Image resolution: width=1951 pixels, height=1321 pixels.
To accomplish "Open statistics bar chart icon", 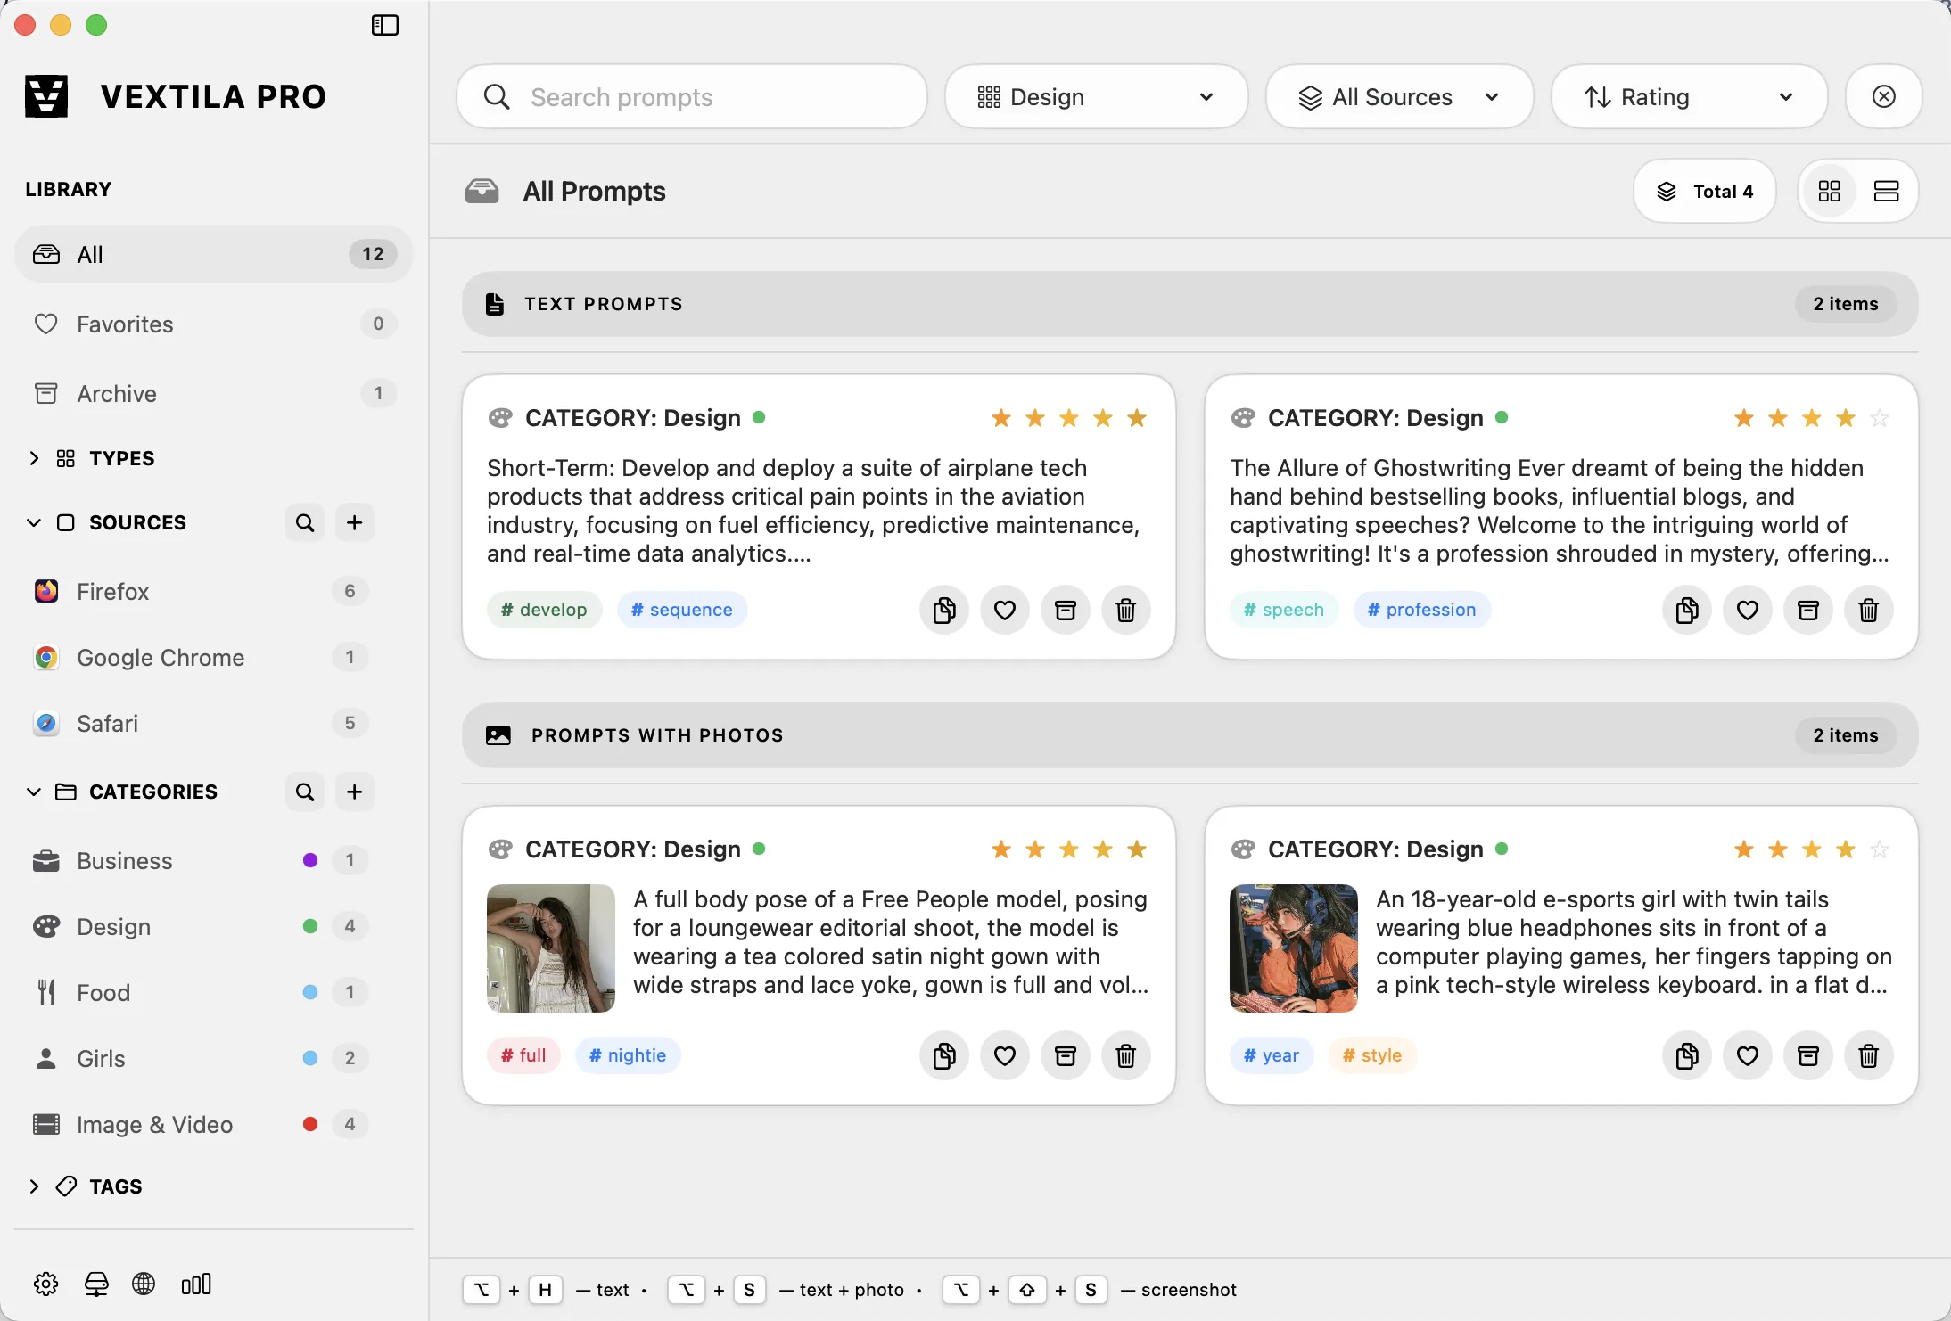I will coord(196,1284).
